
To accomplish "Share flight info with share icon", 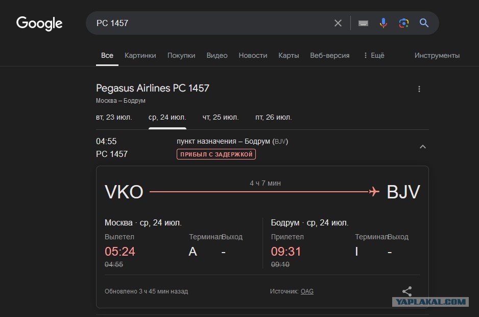I will (407, 291).
